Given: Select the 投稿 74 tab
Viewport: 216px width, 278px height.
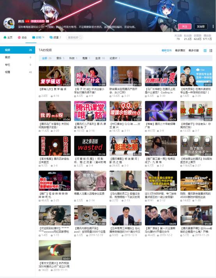Looking at the screenshot, I should click(38, 38).
